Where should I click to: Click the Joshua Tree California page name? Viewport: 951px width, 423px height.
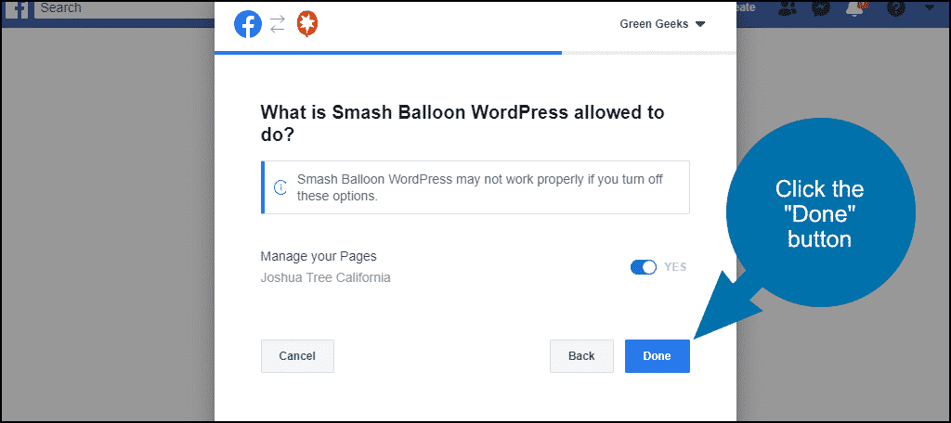[325, 277]
